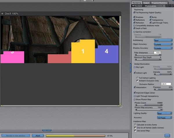Open the Progress/Statistics tab
Image resolution: width=174 pixels, height=138 pixels.
click(159, 3)
